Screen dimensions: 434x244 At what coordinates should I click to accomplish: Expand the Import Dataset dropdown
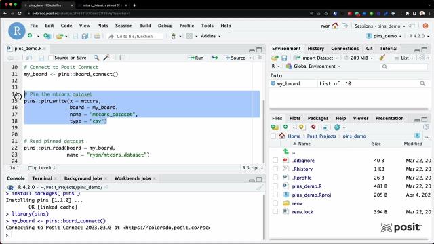pyautogui.click(x=316, y=58)
